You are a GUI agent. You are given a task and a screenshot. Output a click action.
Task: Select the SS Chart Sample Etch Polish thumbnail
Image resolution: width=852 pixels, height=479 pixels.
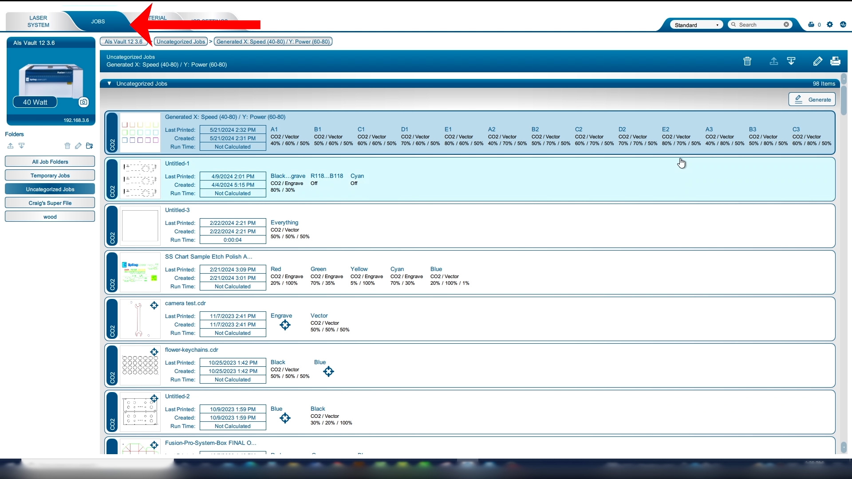tap(140, 273)
